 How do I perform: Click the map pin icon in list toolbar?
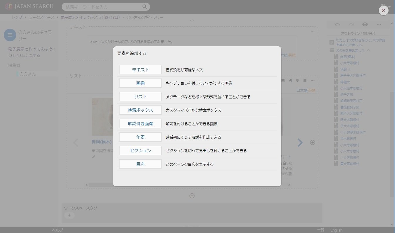tap(297, 81)
